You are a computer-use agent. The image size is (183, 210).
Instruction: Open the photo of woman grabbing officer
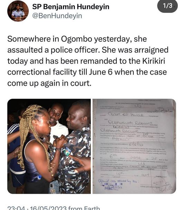tap(49, 146)
